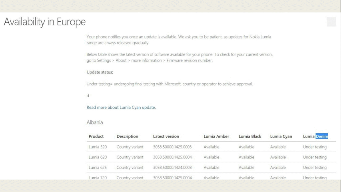The image size is (341, 192).
Task: Click the Lumia Black column header
Action: pos(250,136)
